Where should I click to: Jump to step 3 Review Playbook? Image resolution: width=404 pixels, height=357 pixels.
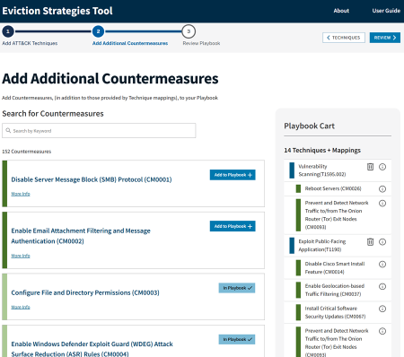pyautogui.click(x=189, y=31)
